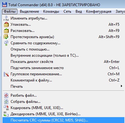Open the Конфигурация menu

pyautogui.click(x=99, y=11)
